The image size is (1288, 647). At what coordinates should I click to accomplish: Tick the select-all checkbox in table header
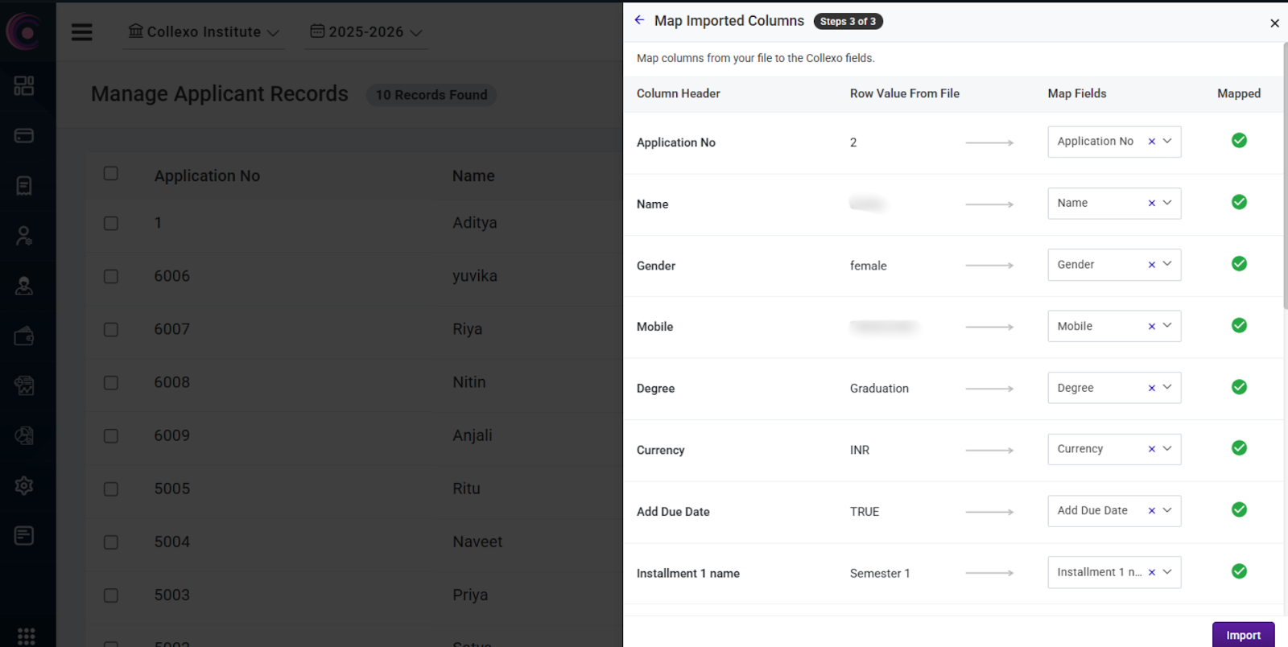point(111,174)
